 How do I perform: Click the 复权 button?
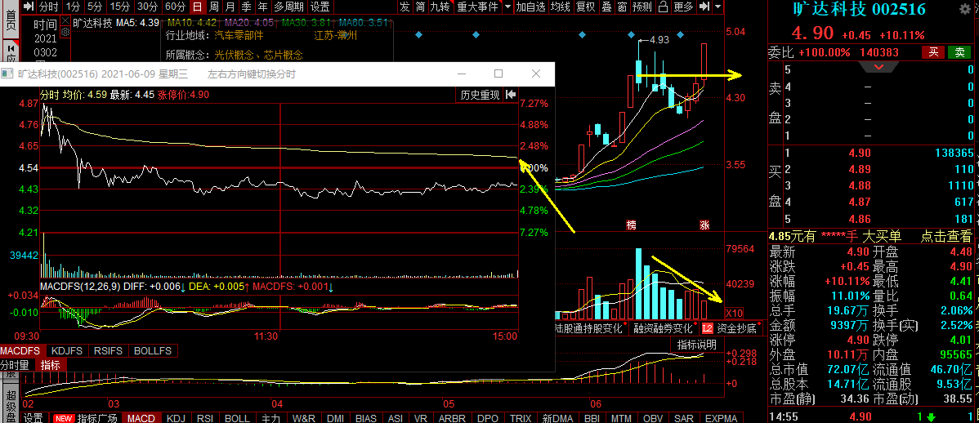coord(585,7)
